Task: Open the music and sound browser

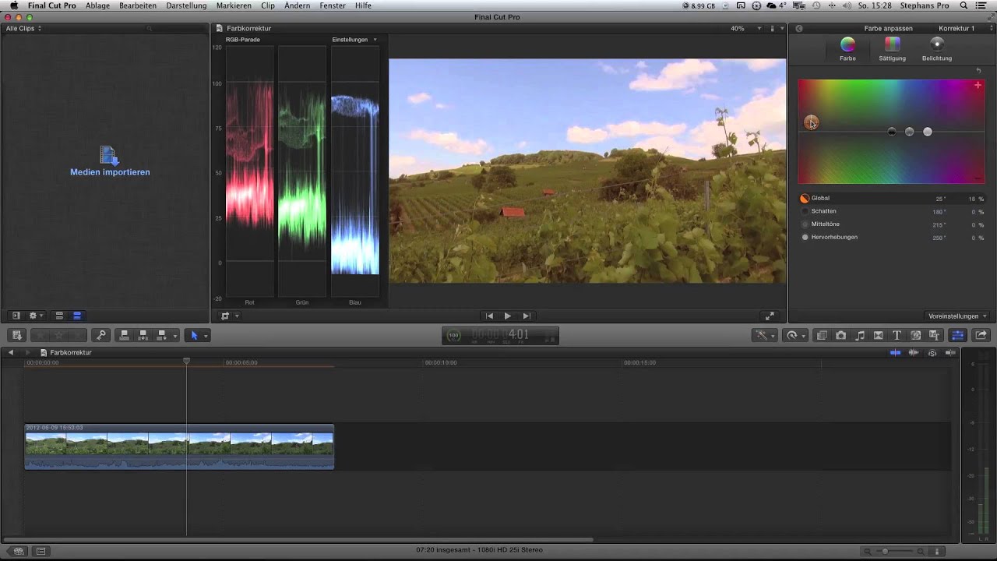Action: pos(860,335)
